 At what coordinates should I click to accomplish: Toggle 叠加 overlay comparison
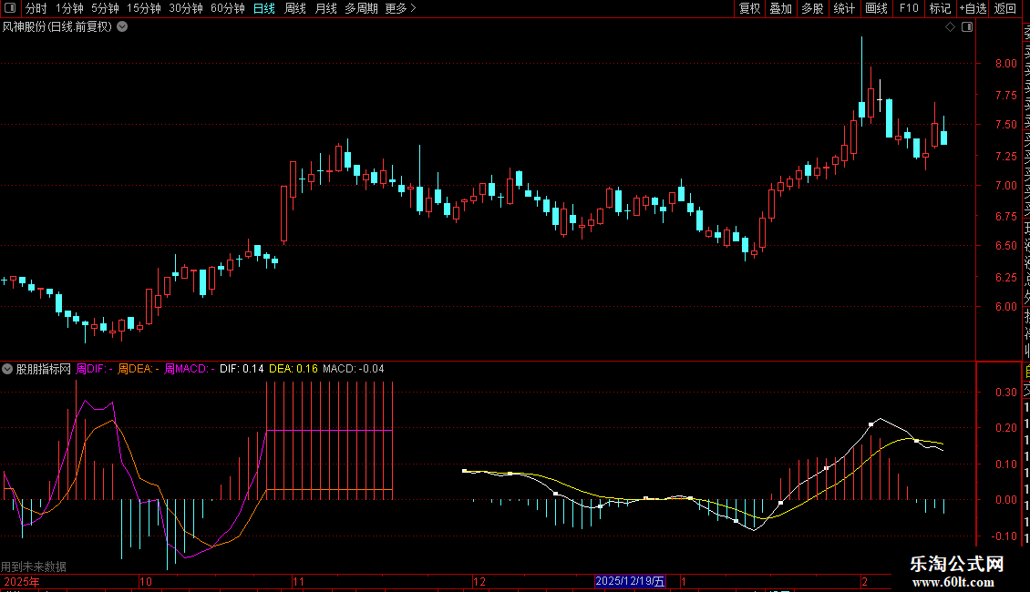coord(780,8)
